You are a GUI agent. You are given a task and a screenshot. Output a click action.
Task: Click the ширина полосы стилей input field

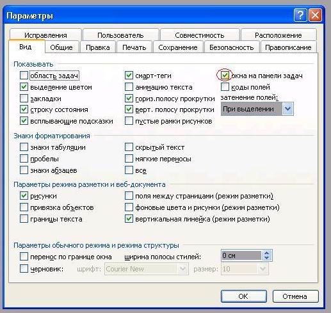(241, 255)
